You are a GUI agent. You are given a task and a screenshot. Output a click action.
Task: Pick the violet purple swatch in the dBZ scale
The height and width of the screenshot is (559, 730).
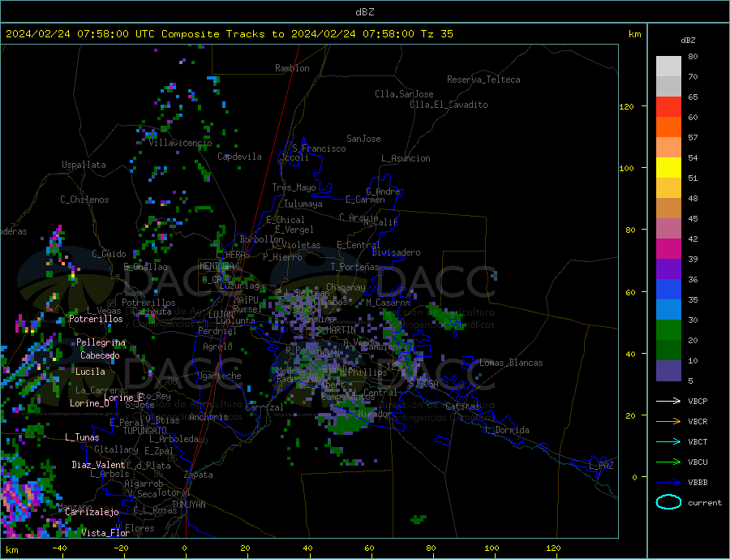coord(668,269)
